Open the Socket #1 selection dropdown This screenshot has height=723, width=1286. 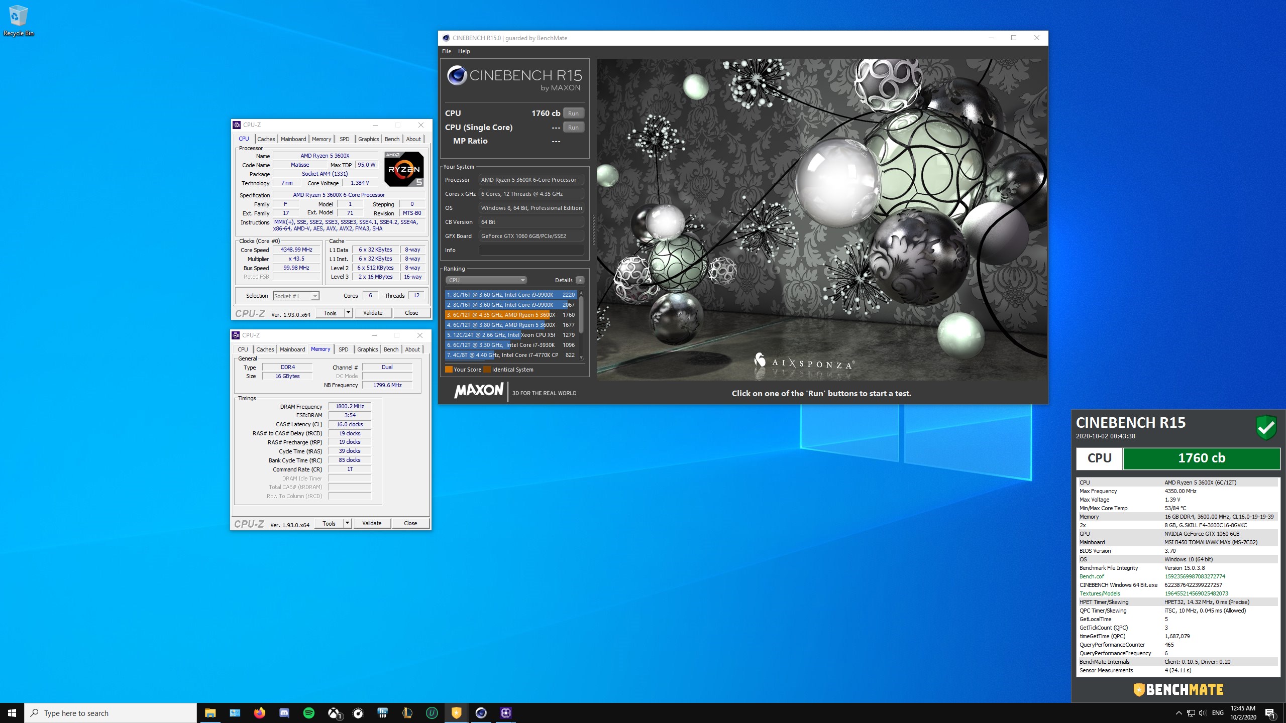pyautogui.click(x=296, y=296)
